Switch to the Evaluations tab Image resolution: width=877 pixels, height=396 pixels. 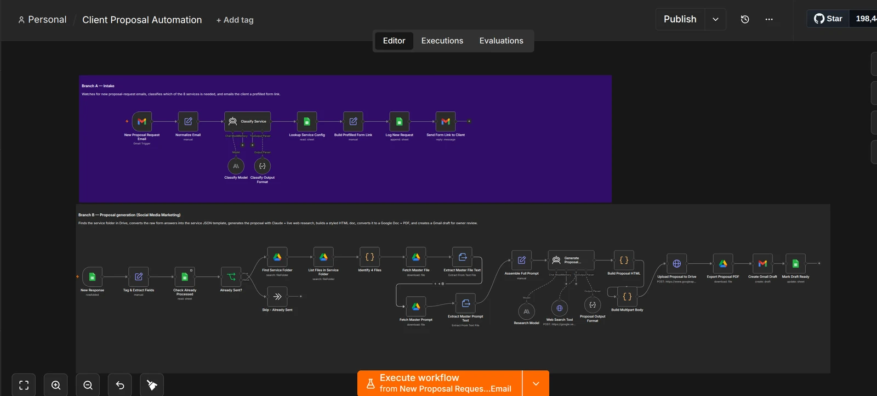click(x=502, y=41)
